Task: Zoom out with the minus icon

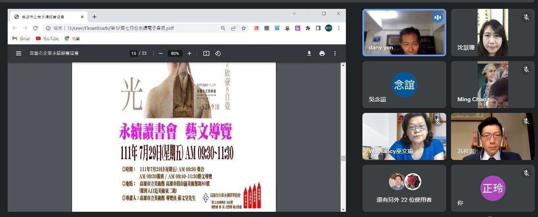Action: click(161, 53)
